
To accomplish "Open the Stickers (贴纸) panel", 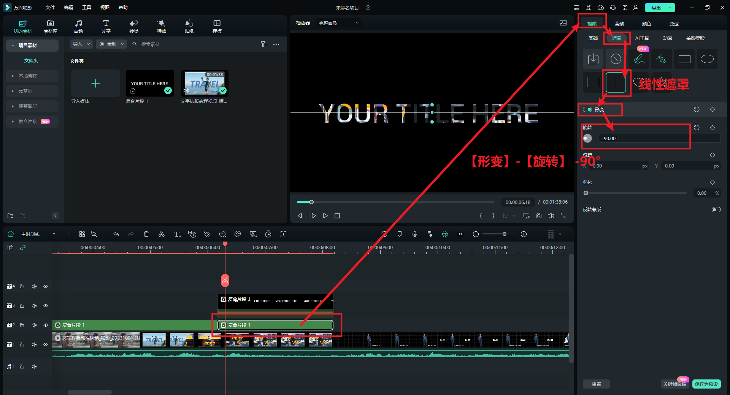I will (189, 26).
